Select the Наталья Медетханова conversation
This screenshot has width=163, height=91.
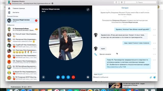point(22,20)
